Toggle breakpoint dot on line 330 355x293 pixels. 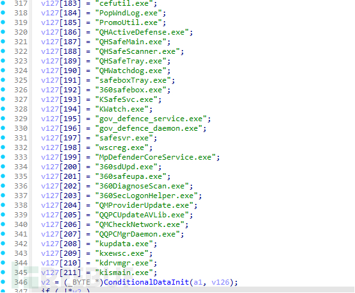tap(3, 128)
